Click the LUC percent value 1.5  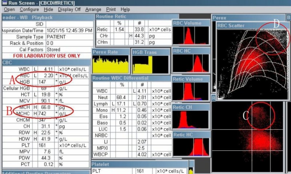(123, 129)
